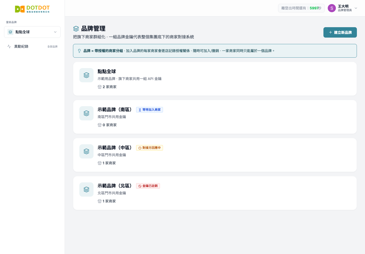Click the layers icon beside 品牌管理 heading
The height and width of the screenshot is (254, 365).
tap(76, 29)
